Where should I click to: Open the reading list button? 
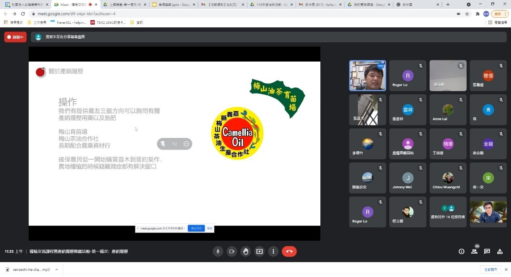pyautogui.click(x=498, y=23)
